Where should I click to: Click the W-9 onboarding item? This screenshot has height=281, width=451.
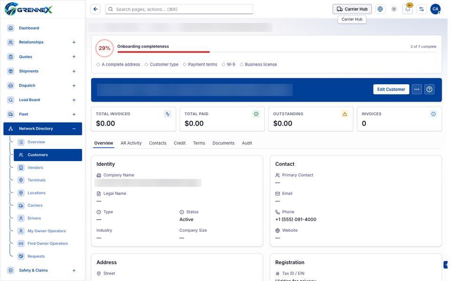[x=228, y=65]
